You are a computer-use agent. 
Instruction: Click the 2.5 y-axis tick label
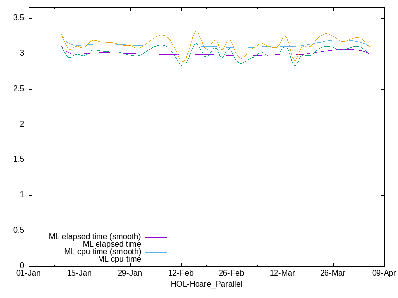coord(18,89)
